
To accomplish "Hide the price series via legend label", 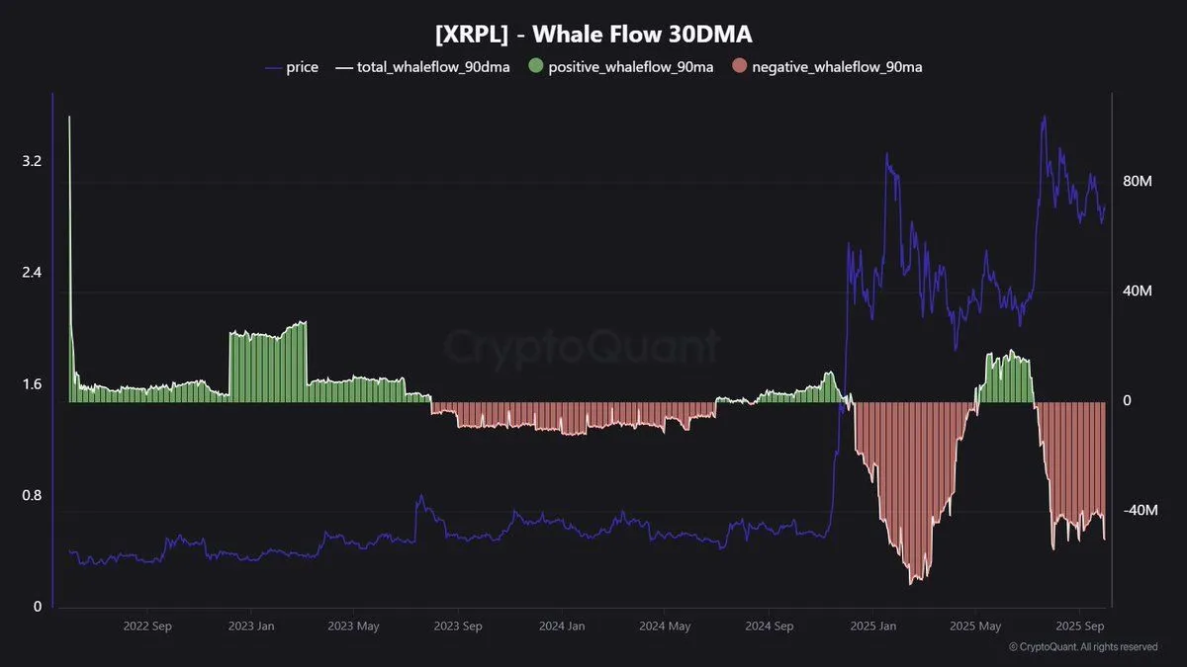I will coord(302,68).
